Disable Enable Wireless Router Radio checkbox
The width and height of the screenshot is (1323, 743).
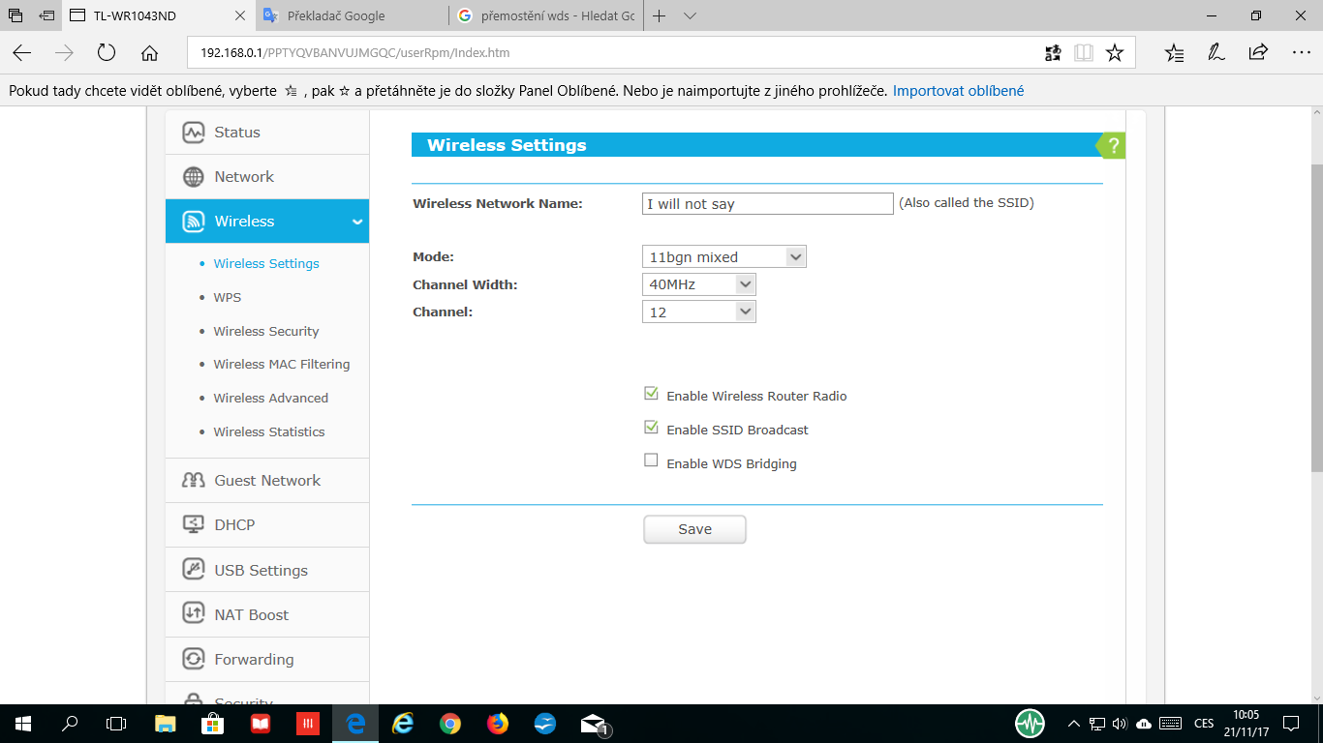point(651,395)
